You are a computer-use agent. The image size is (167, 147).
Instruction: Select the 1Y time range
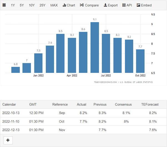pos(13,5)
